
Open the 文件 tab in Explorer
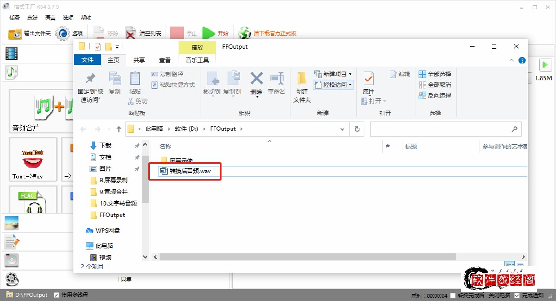(x=87, y=60)
